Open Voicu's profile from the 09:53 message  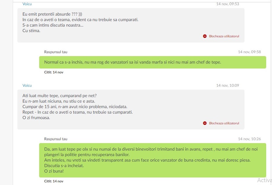click(x=27, y=4)
